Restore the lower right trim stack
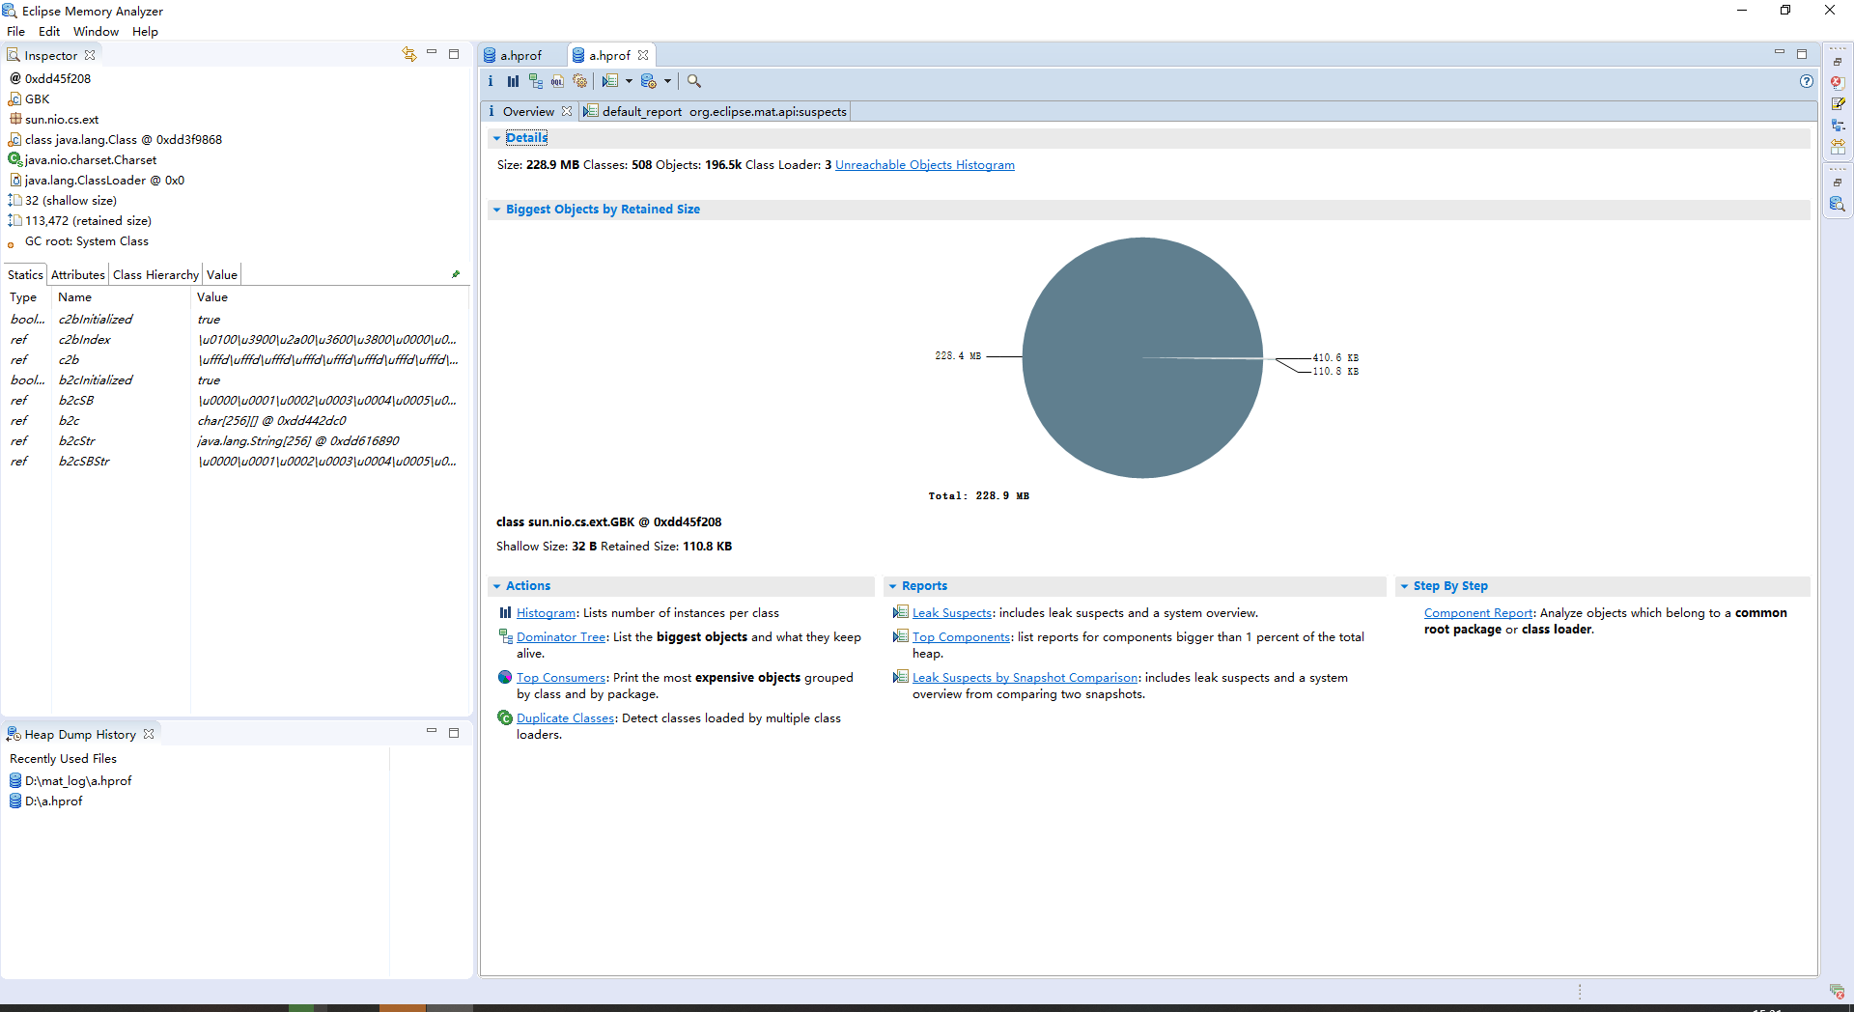 point(1838,183)
